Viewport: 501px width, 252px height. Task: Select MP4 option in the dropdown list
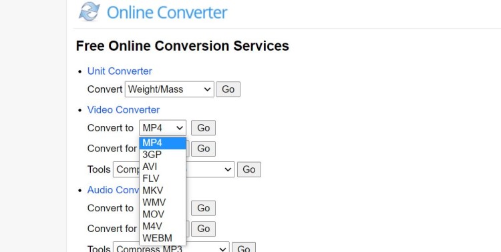pyautogui.click(x=162, y=143)
